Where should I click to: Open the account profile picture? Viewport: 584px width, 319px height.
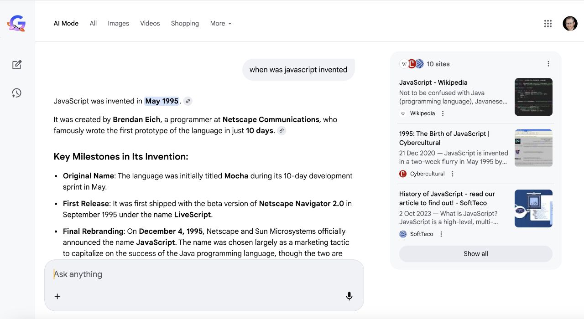click(570, 24)
